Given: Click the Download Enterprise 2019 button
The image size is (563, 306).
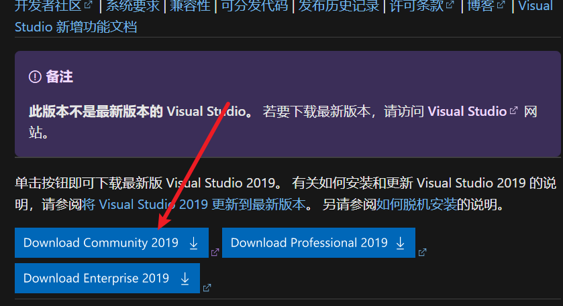Looking at the screenshot, I should 107,278.
